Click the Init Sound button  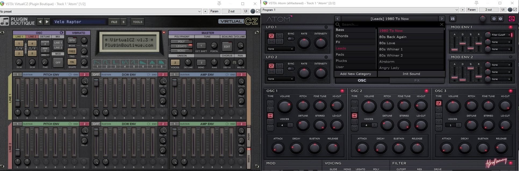[411, 74]
